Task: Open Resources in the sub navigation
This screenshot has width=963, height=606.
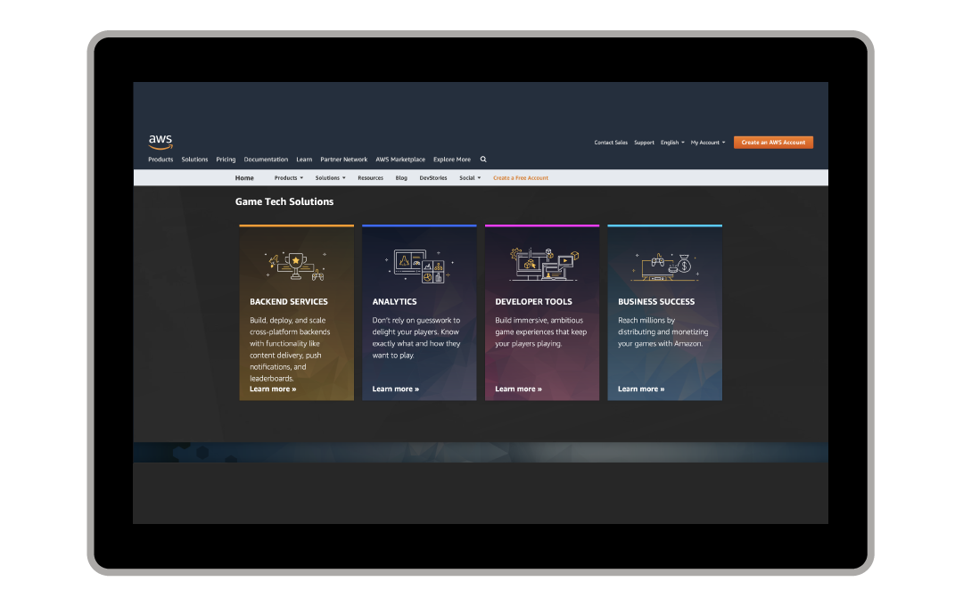Action: 370,178
